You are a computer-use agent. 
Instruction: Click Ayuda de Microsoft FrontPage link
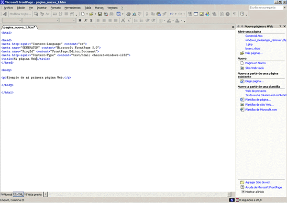point(264,187)
